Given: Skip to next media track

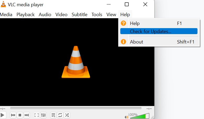Looking at the screenshot, I should click(27, 115).
